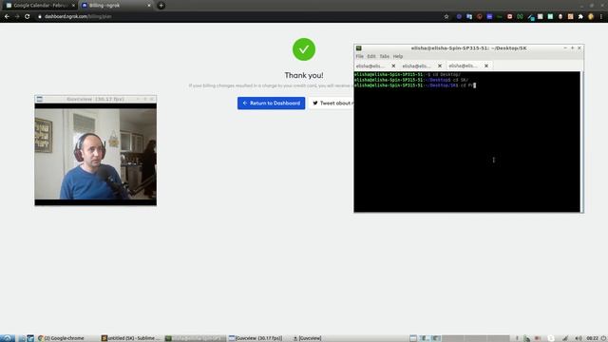Switch to Google Chrome in the taskbar
Screen dimensions: 608x342
[61, 338]
